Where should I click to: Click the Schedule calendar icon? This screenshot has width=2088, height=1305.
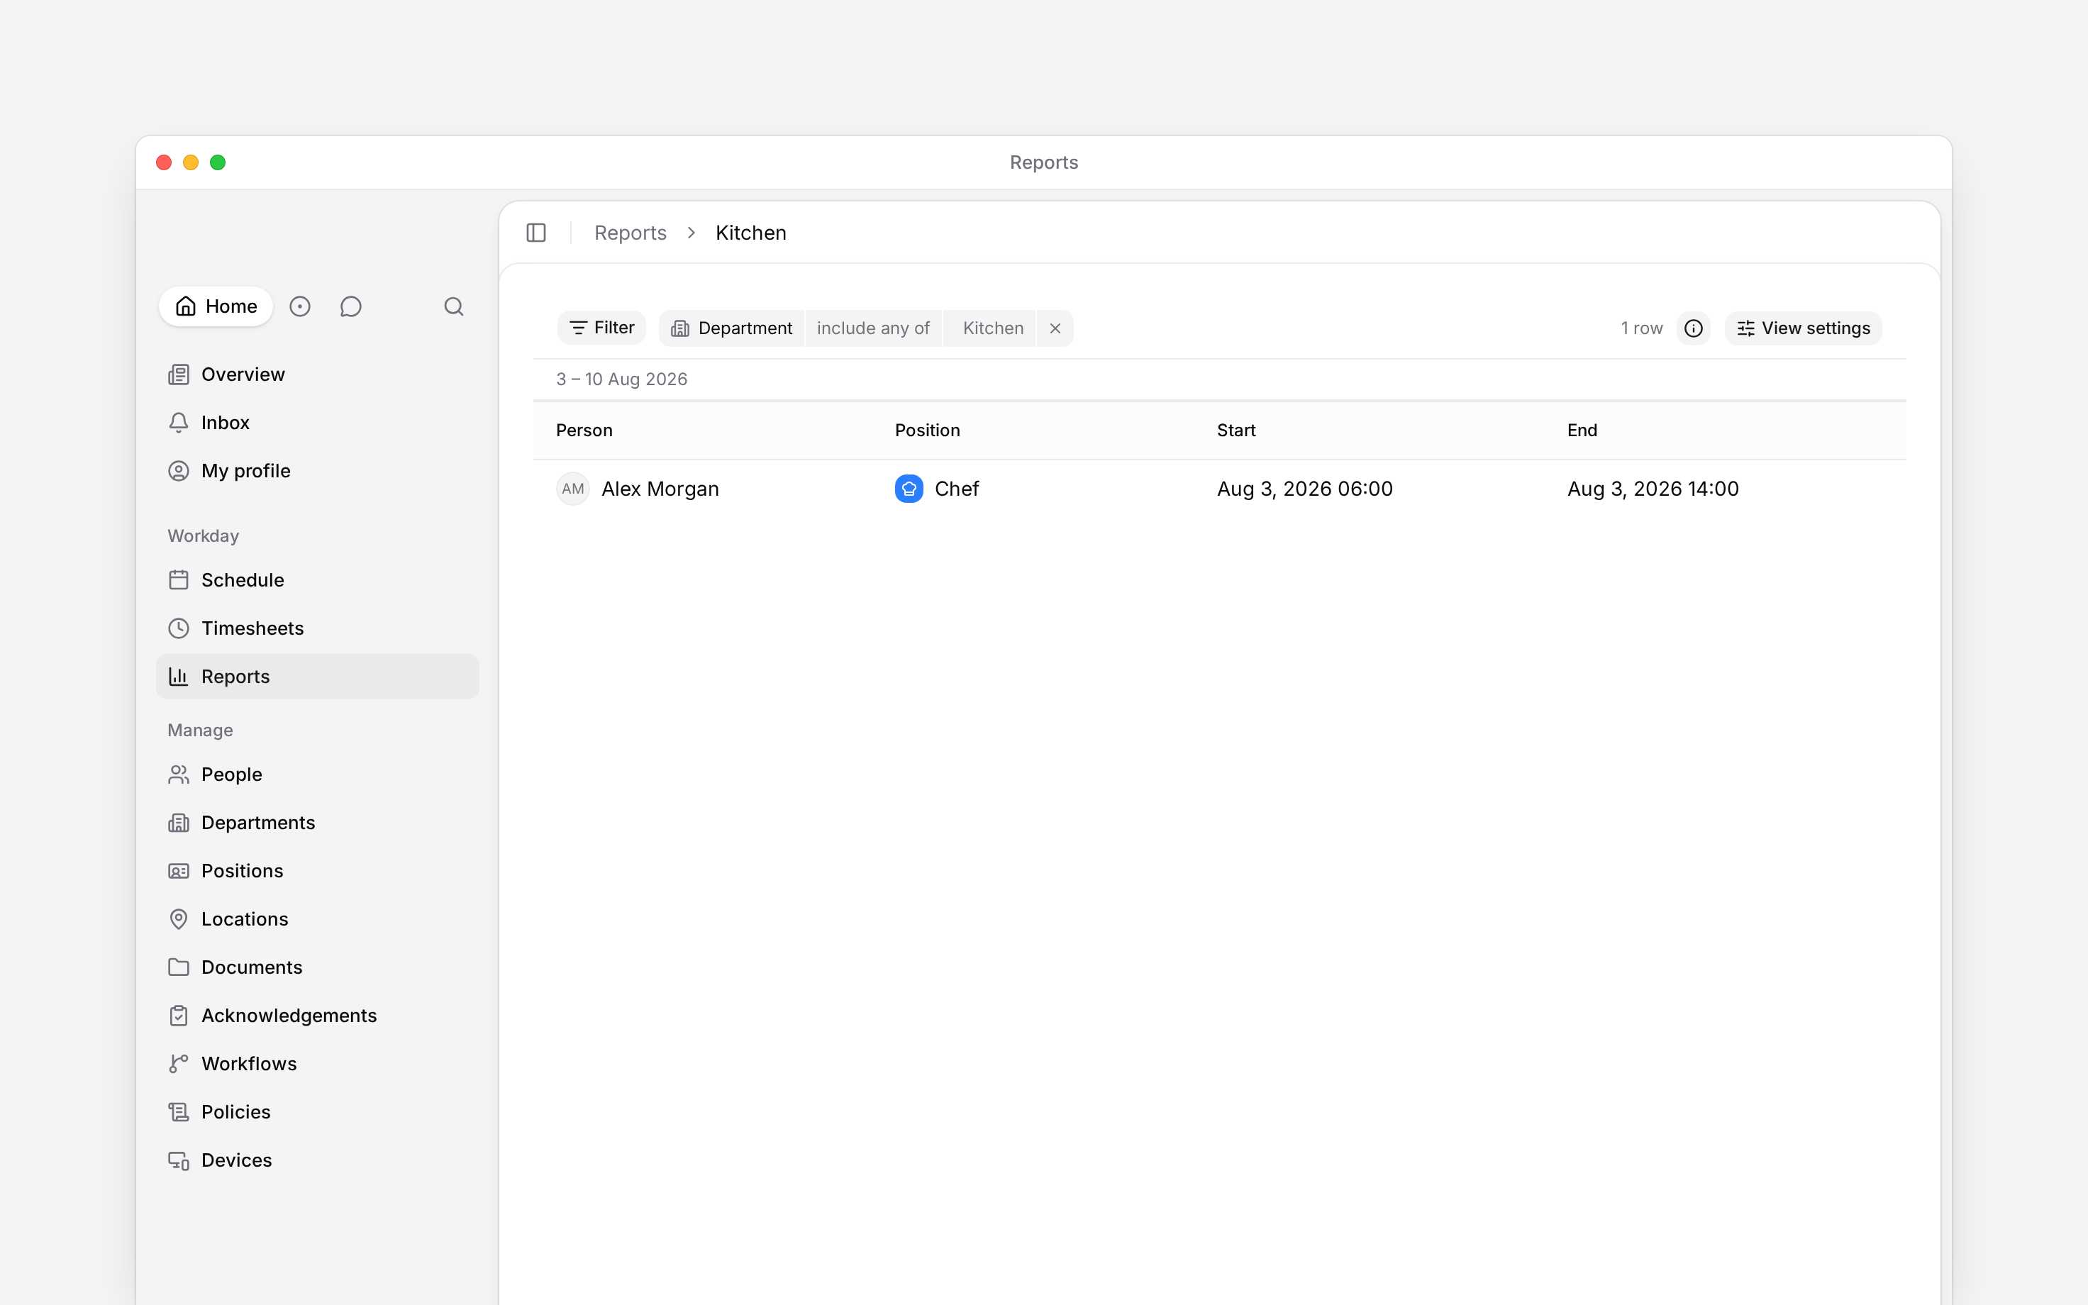(x=179, y=580)
